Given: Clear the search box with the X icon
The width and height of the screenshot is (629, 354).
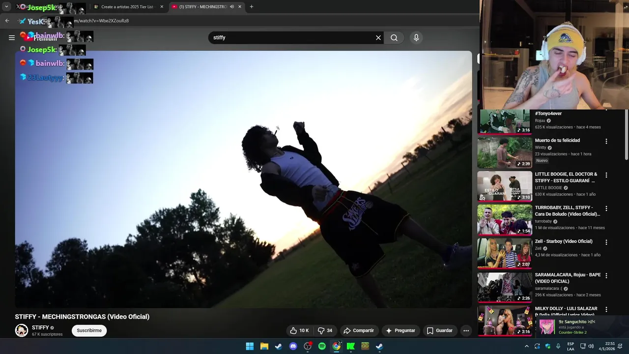Looking at the screenshot, I should (378, 37).
